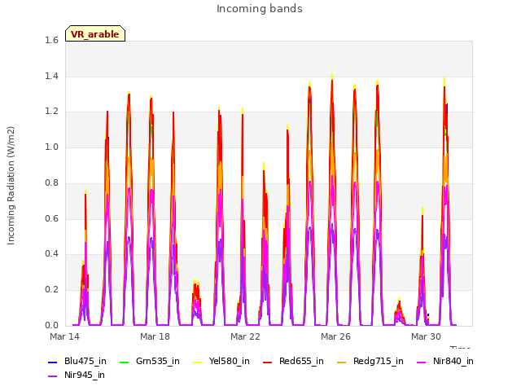Click the purple Nir945_in color marker
The image size is (521, 391).
click(53, 376)
